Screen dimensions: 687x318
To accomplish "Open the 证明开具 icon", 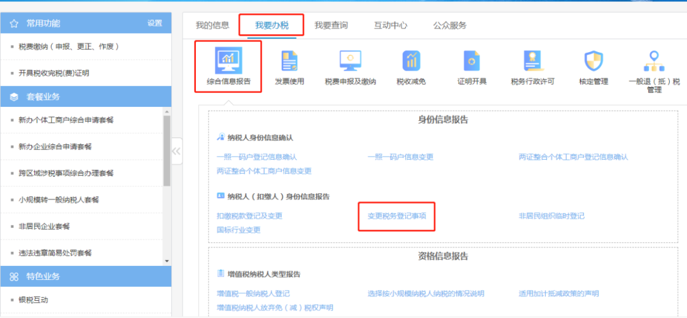I will pos(472,61).
